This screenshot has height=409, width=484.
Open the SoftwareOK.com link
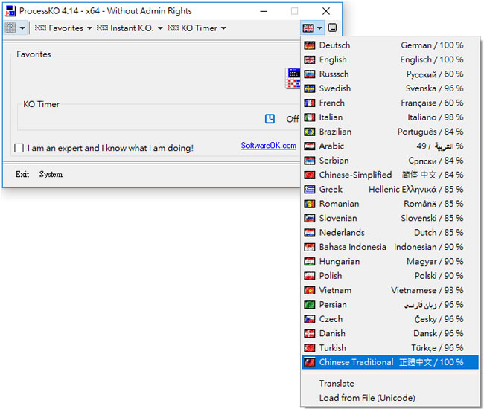(x=269, y=146)
